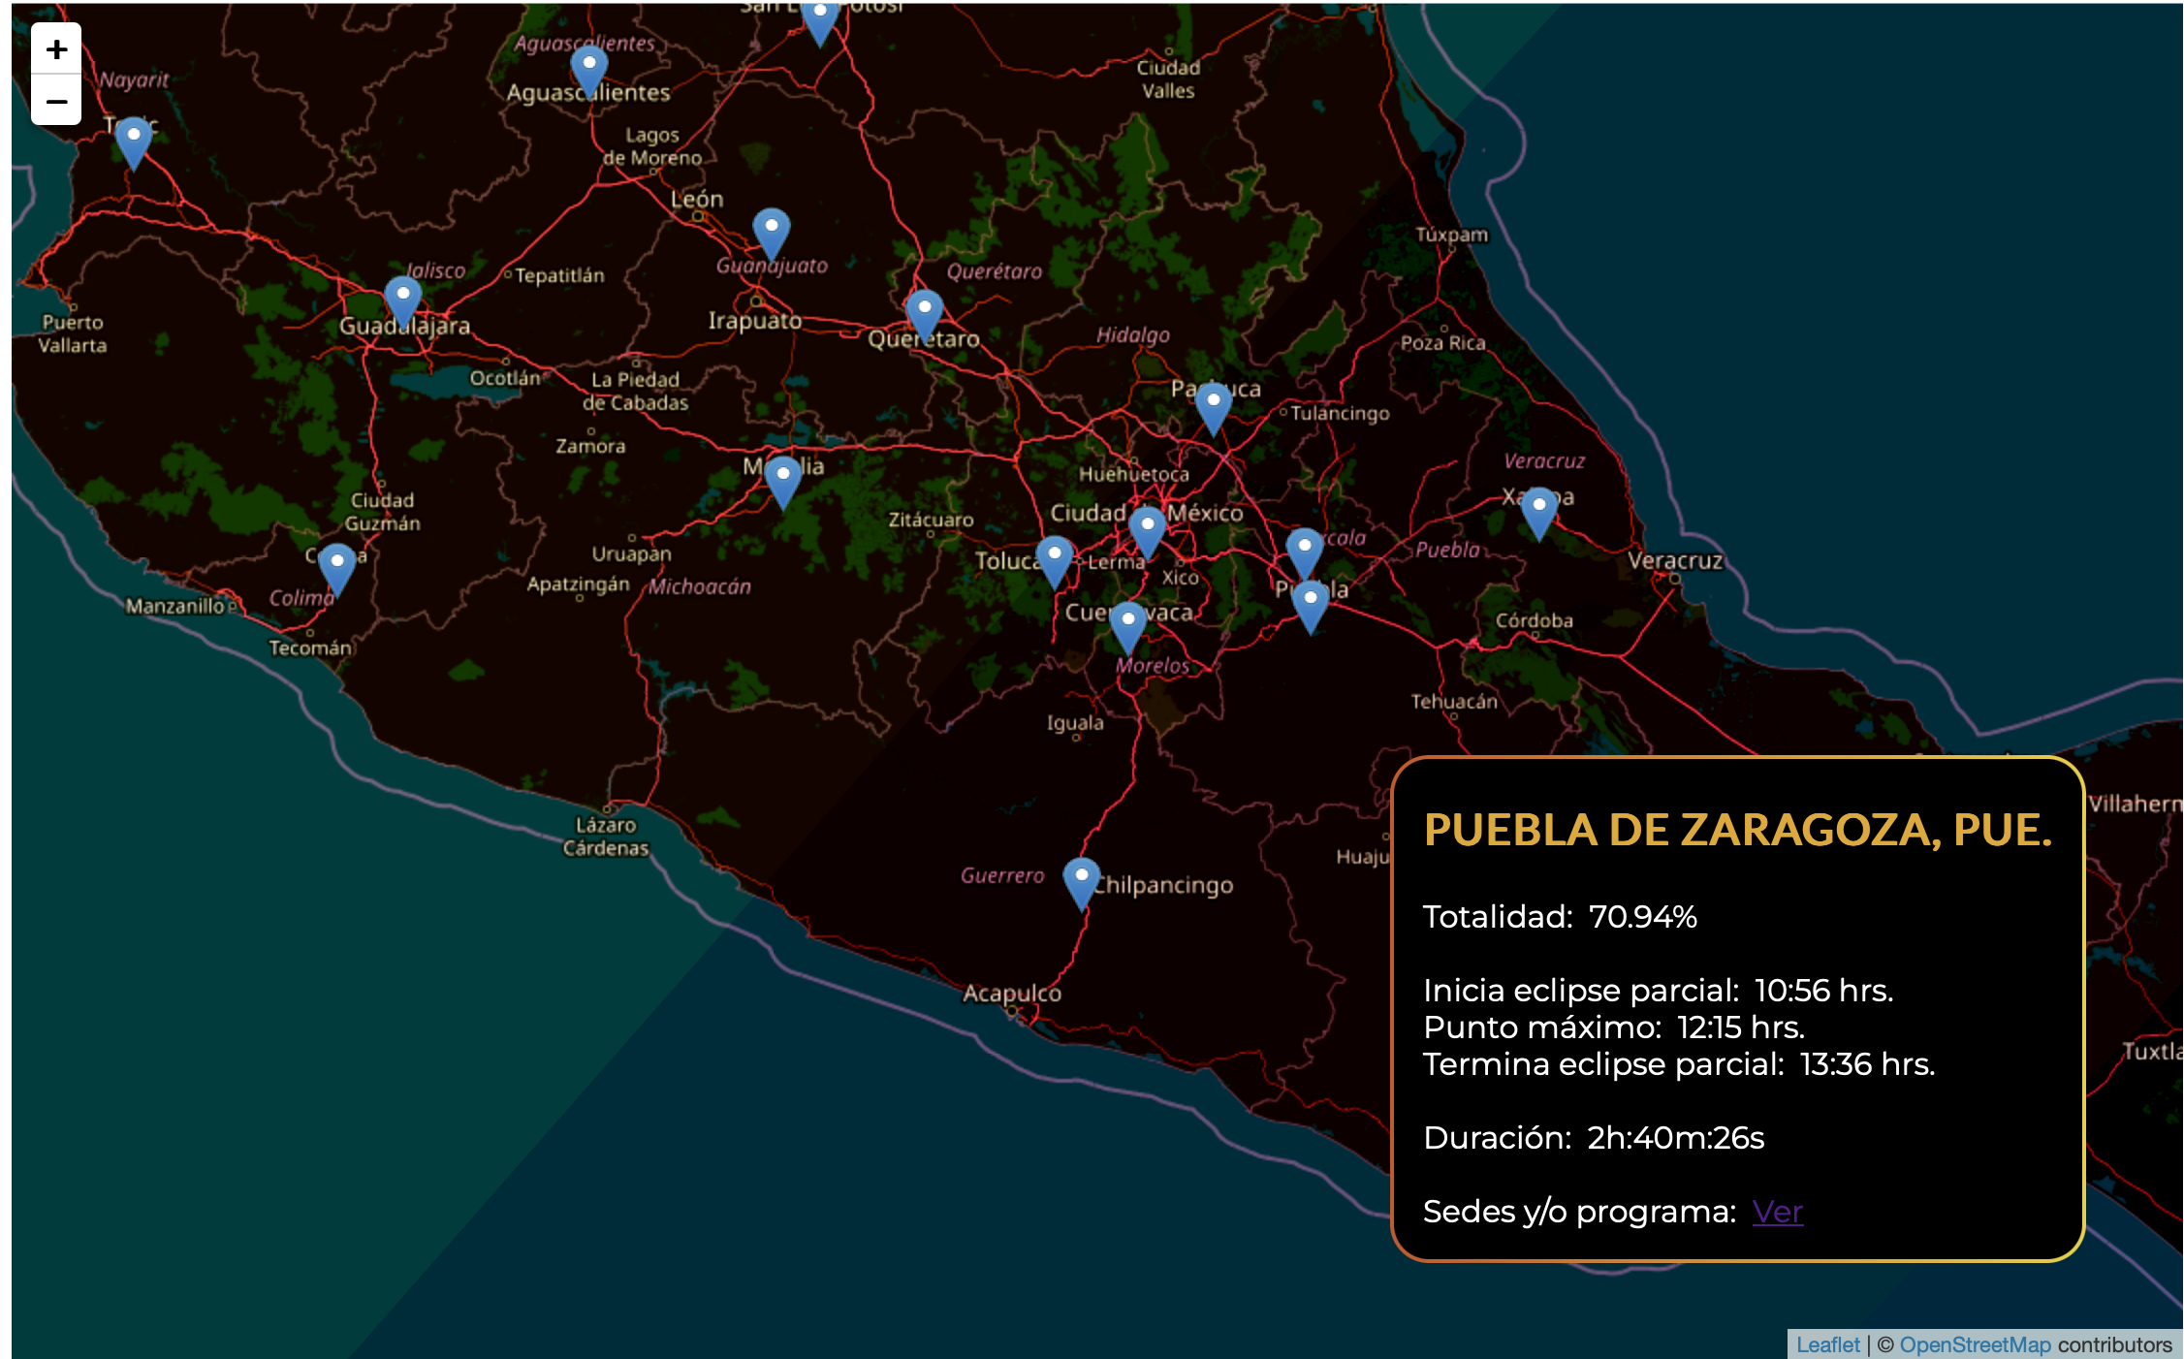Viewport: 2184px width, 1359px height.
Task: Click the Tepatitlán label on map
Action: coord(559,276)
